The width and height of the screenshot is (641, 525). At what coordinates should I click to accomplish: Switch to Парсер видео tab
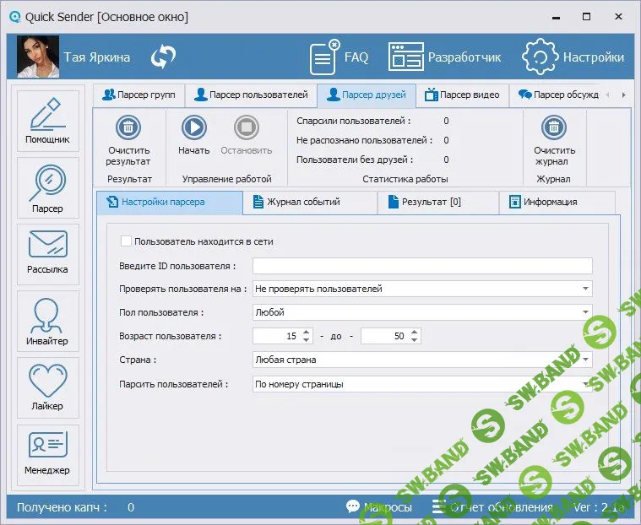[x=462, y=95]
